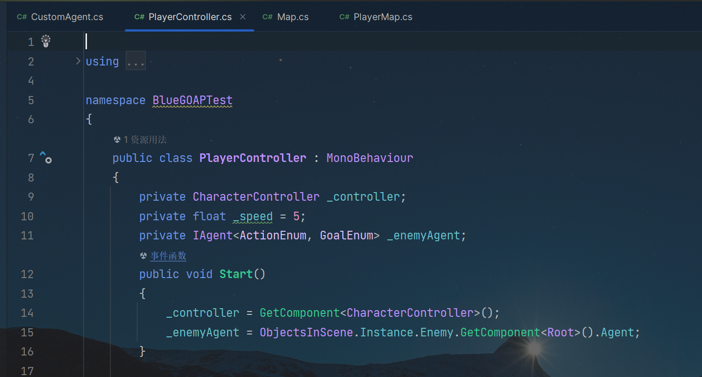Unfold the collapsed '...' using placeholder
Viewport: 702px width, 377px height.
coord(135,62)
